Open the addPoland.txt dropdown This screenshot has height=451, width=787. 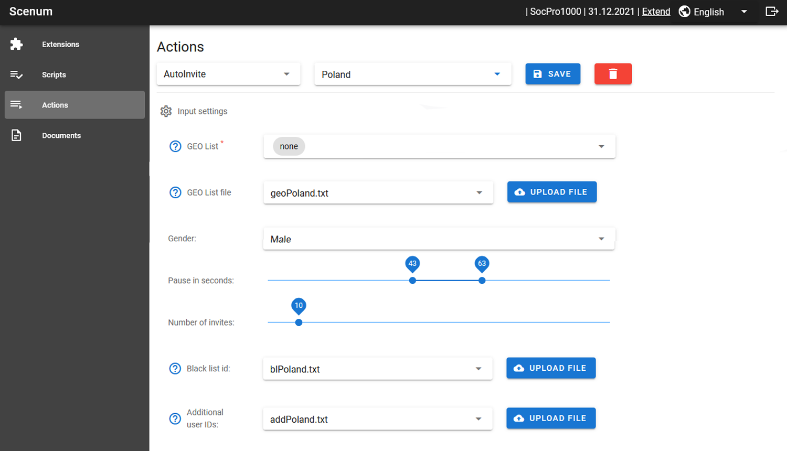(378, 419)
